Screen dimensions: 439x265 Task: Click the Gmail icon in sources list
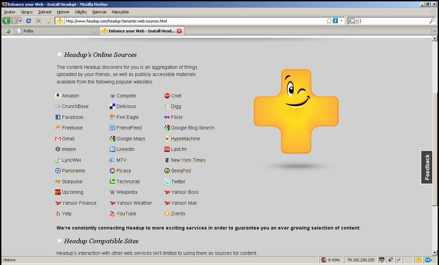point(58,139)
